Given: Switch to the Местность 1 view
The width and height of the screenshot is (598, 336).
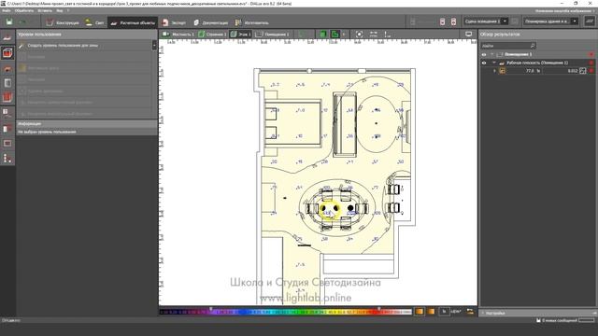Looking at the screenshot, I should coord(178,35).
